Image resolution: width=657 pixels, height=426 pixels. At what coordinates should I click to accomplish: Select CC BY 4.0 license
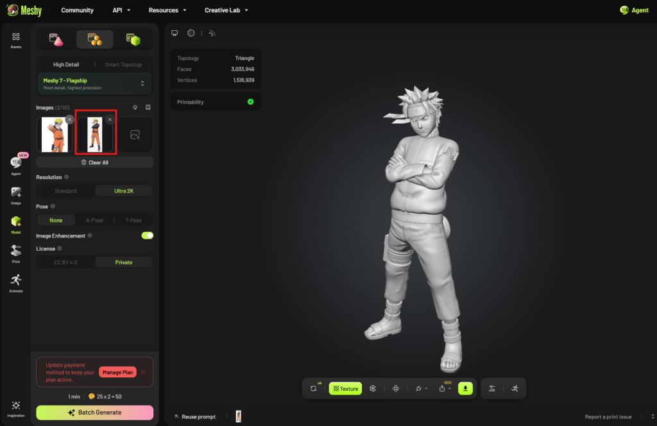(66, 262)
